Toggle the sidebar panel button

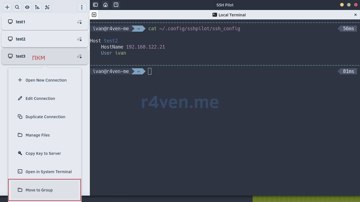[x=95, y=5]
